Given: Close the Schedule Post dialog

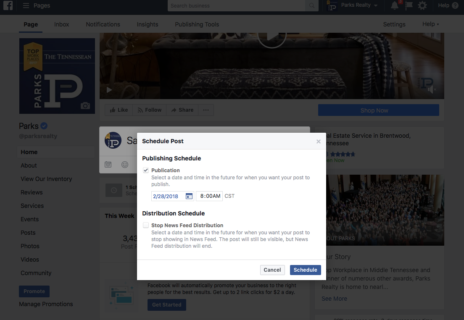Looking at the screenshot, I should pyautogui.click(x=319, y=142).
